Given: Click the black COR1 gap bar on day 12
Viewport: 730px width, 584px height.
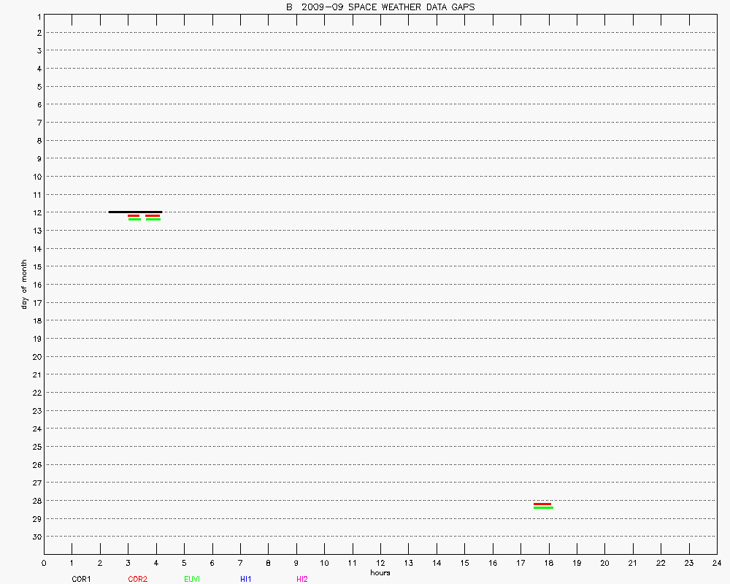Looking at the screenshot, I should [x=135, y=212].
